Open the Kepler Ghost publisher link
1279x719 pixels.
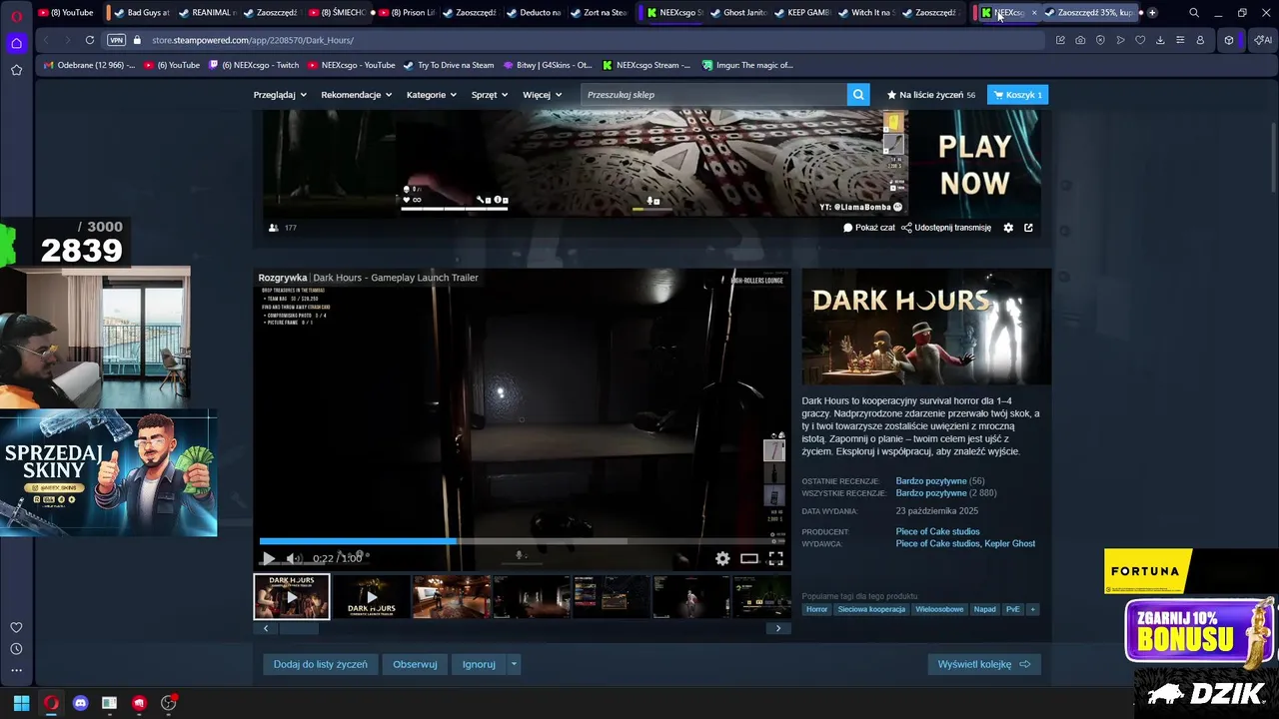click(x=1010, y=544)
